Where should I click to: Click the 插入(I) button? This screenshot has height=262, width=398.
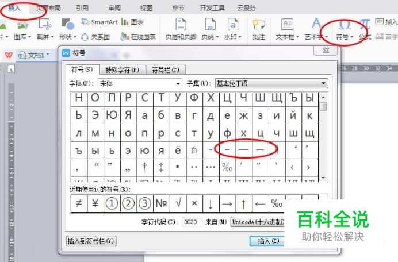(267, 241)
